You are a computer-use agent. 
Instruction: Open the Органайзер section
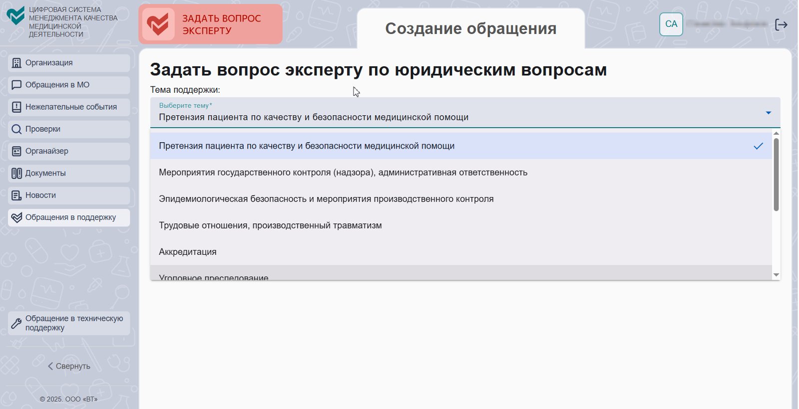tap(69, 151)
